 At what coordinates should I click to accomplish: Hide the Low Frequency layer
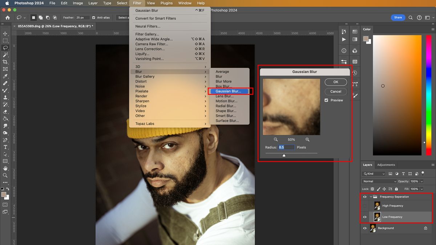(x=364, y=217)
